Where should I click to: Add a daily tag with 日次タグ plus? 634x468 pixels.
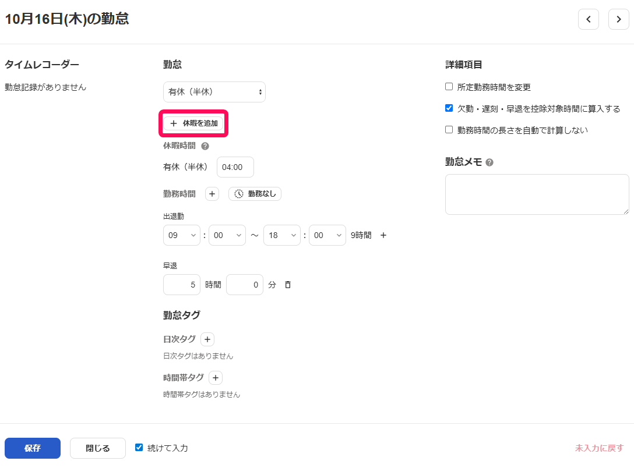coord(207,339)
